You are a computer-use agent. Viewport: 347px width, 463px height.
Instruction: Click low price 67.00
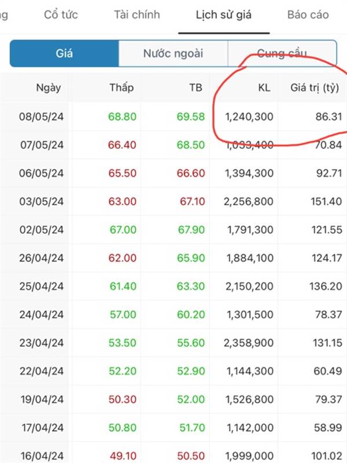123,230
